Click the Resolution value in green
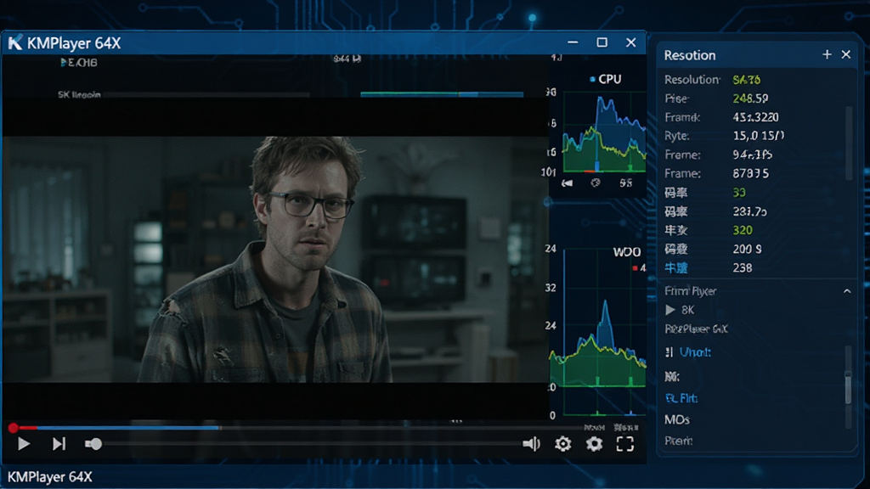The image size is (870, 489). pyautogui.click(x=746, y=80)
